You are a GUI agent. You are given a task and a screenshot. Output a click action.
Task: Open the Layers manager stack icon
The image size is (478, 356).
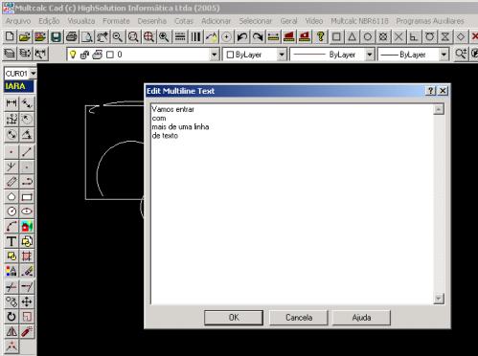[x=10, y=54]
